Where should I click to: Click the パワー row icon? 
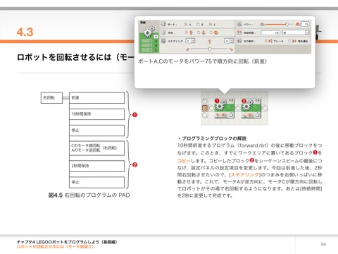pyautogui.click(x=239, y=24)
